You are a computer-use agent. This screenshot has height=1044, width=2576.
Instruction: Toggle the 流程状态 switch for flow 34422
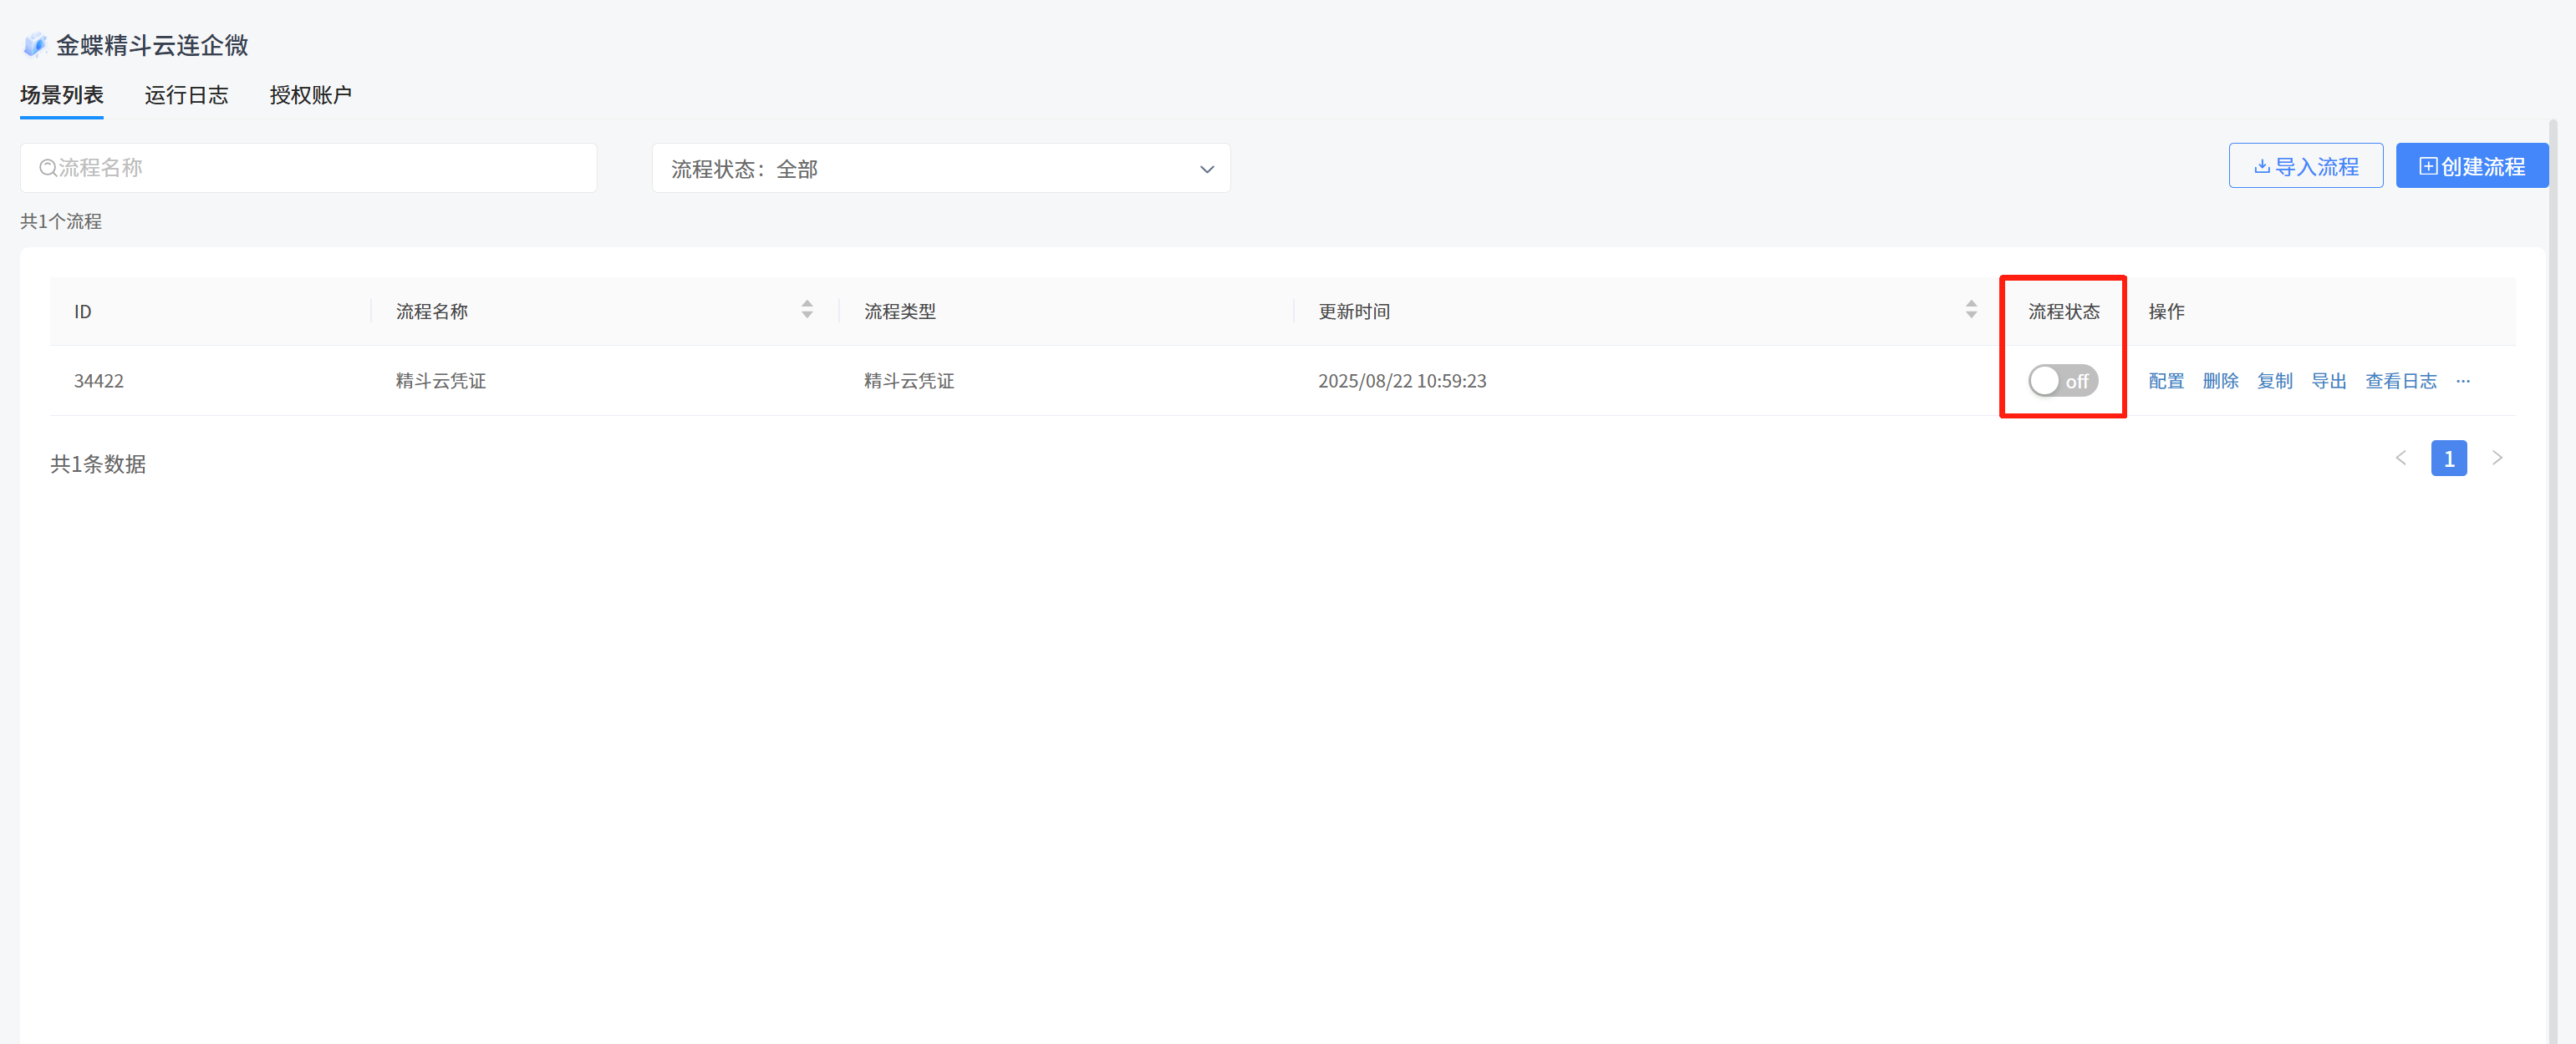click(2062, 381)
